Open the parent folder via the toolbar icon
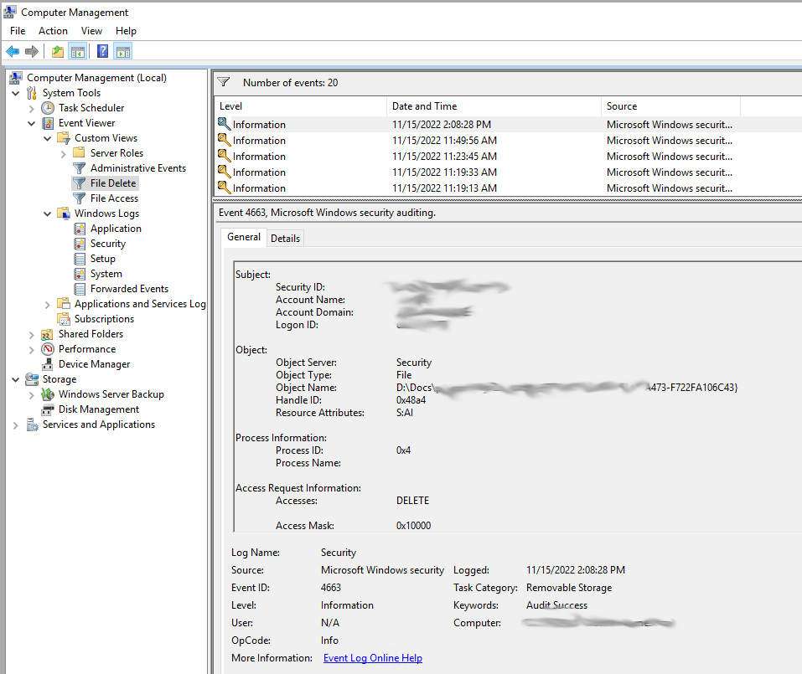 pyautogui.click(x=56, y=51)
